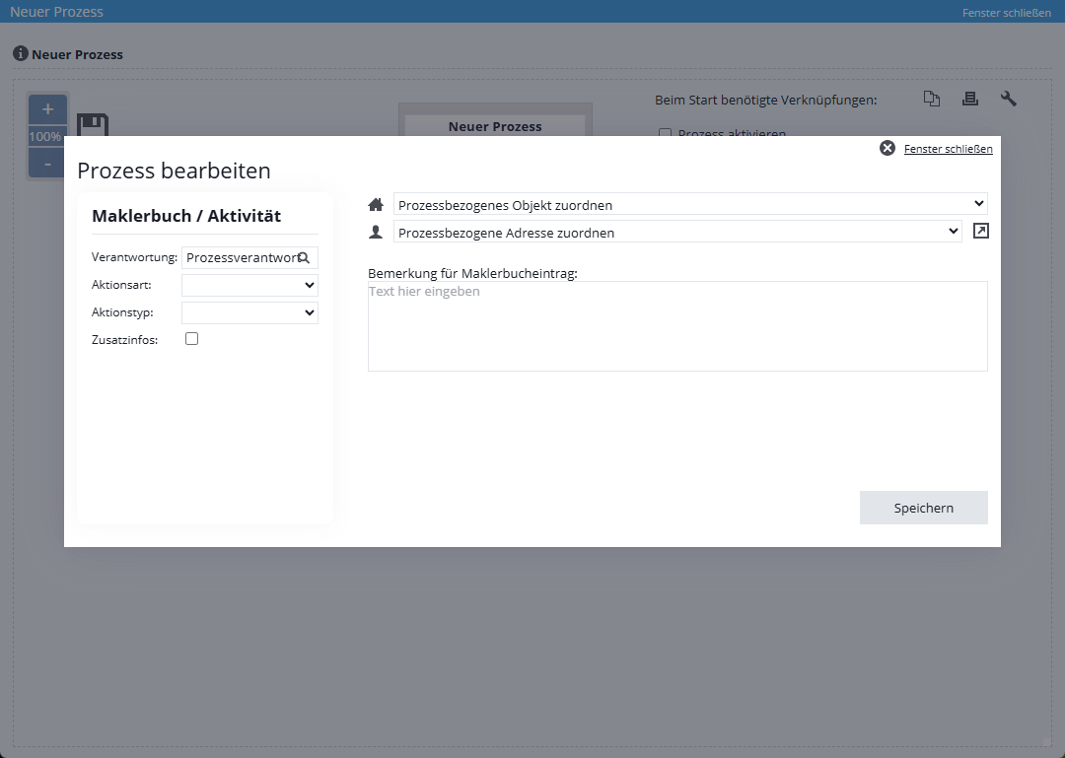Image resolution: width=1065 pixels, height=758 pixels.
Task: Click the open-address external link icon
Action: point(980,232)
